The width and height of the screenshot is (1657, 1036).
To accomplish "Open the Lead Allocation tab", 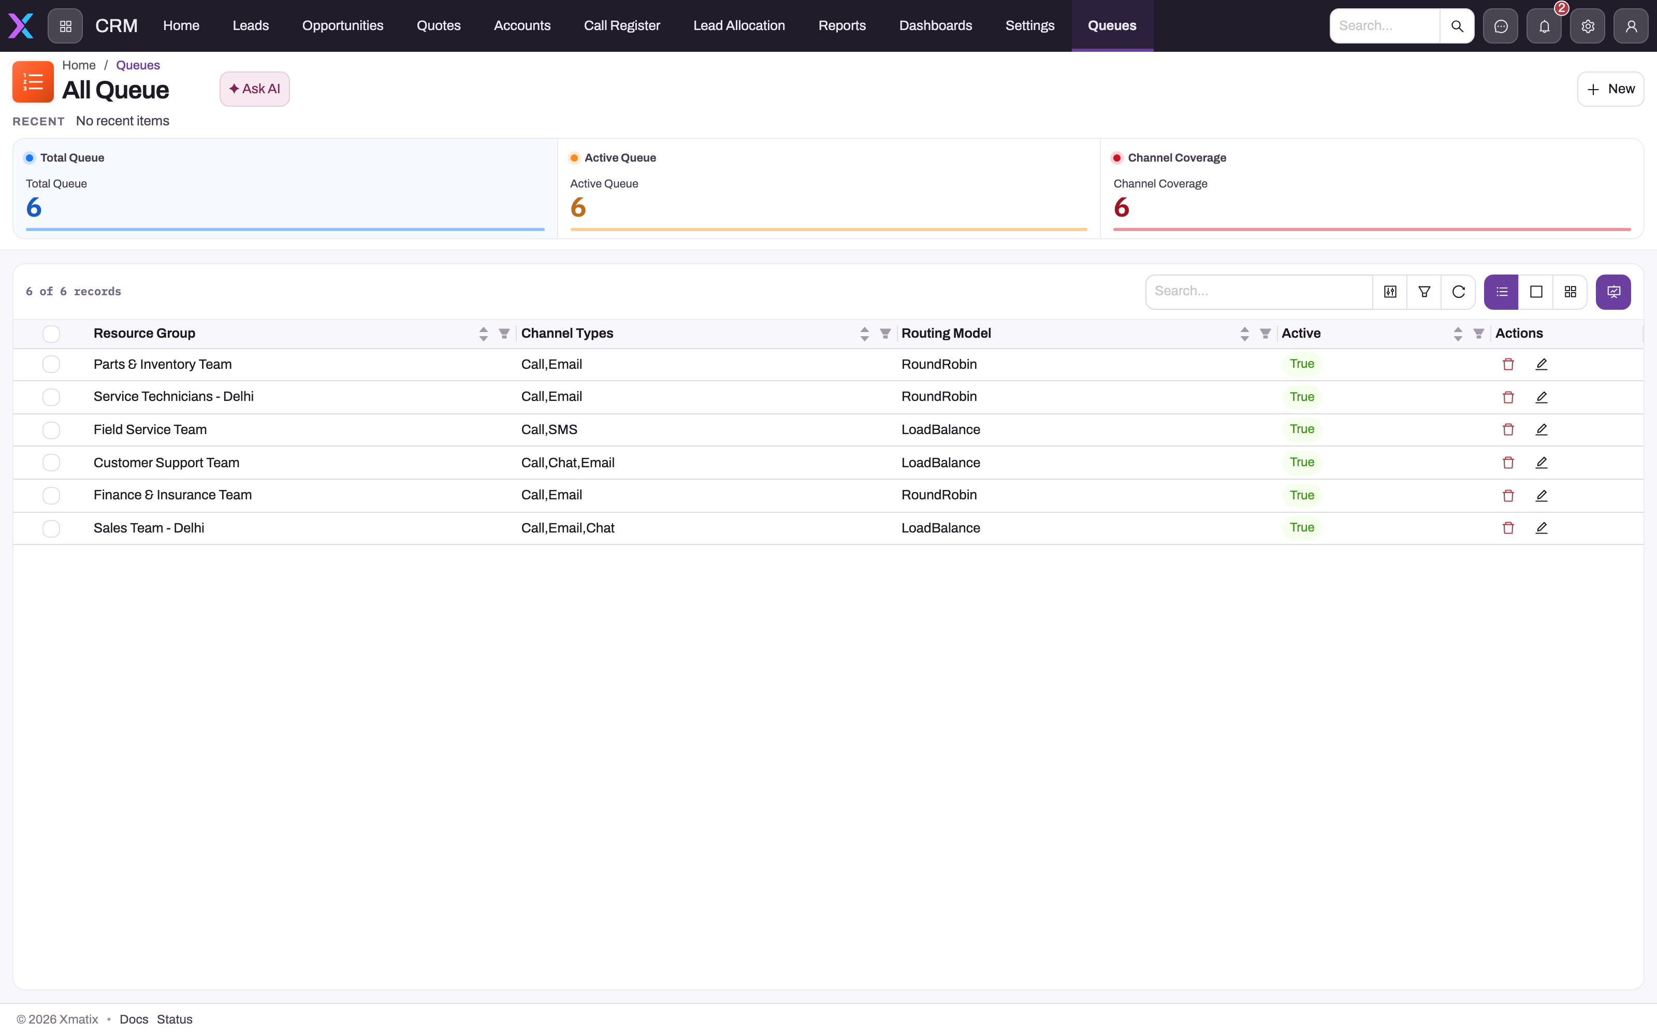I will pyautogui.click(x=739, y=26).
